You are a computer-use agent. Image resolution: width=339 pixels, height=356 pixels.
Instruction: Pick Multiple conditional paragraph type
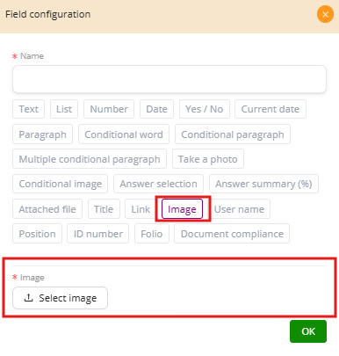(x=90, y=159)
